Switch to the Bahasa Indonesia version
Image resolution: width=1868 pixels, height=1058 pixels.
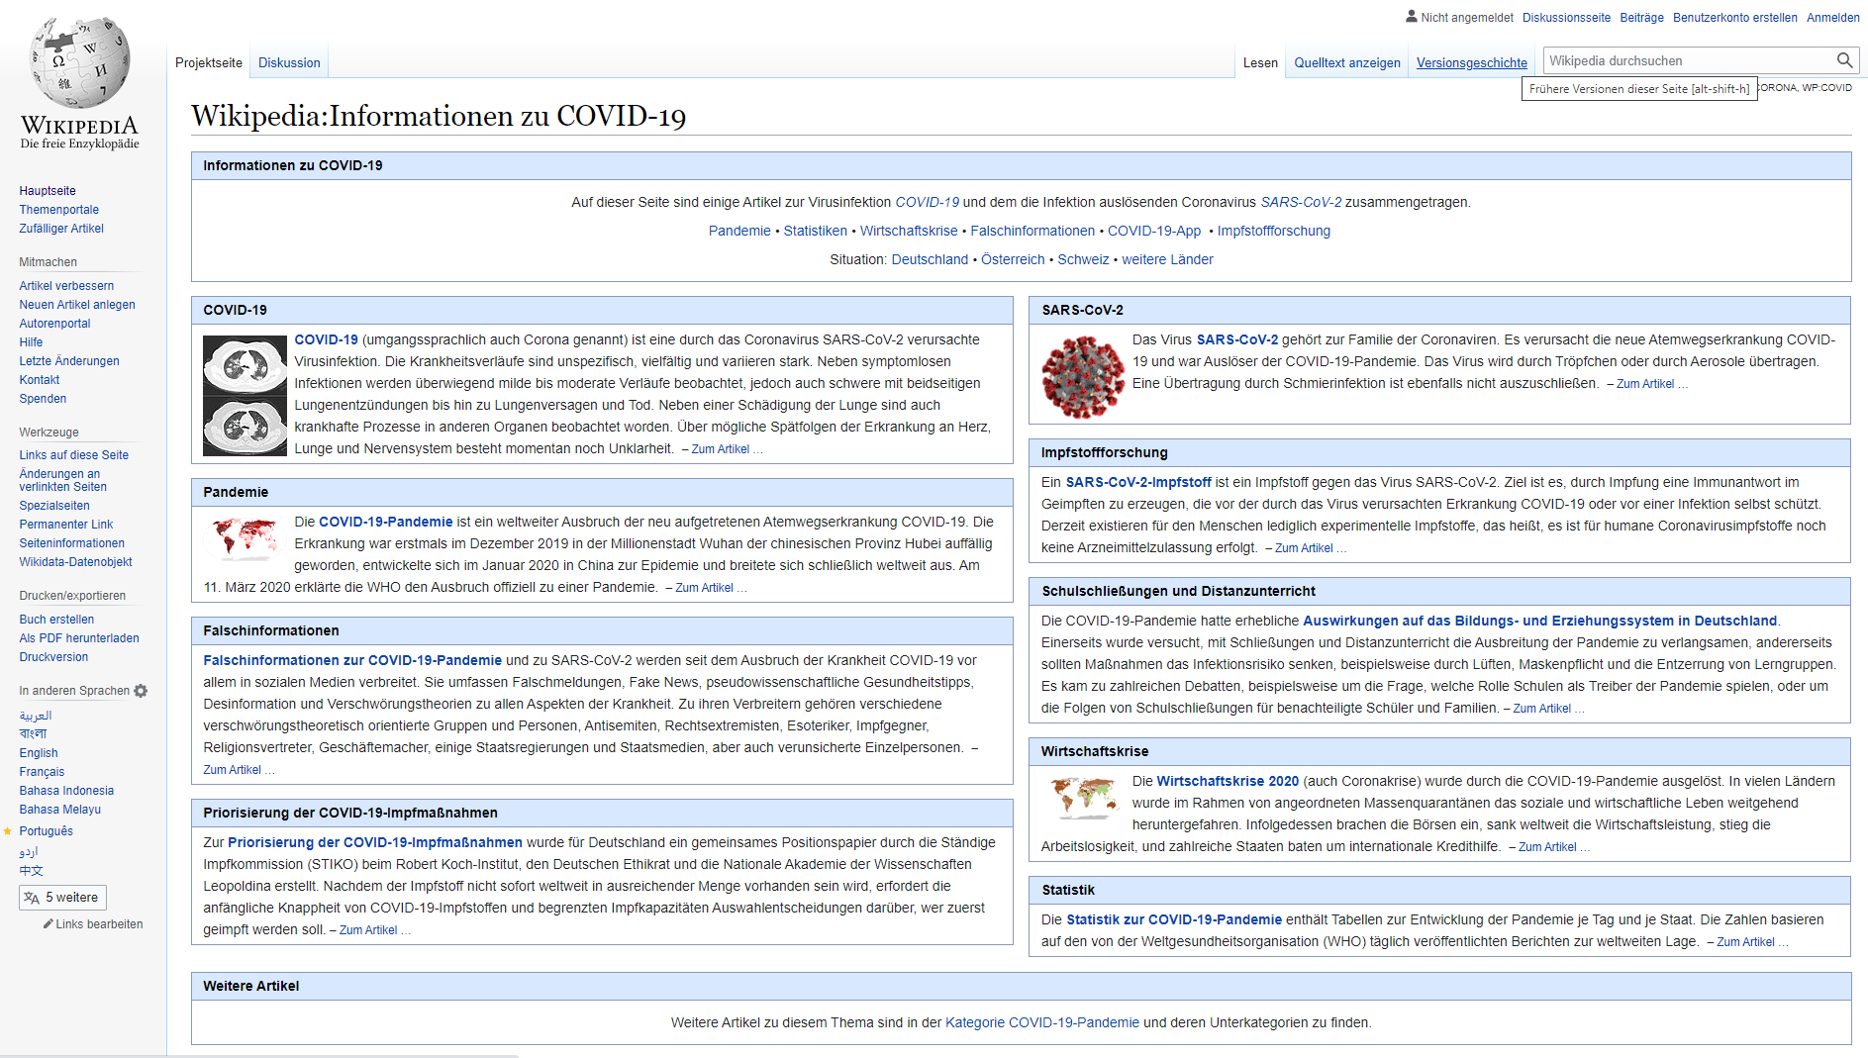[66, 791]
